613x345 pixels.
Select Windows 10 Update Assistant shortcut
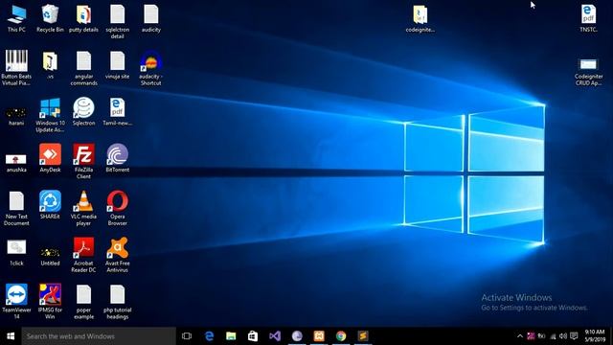point(50,115)
